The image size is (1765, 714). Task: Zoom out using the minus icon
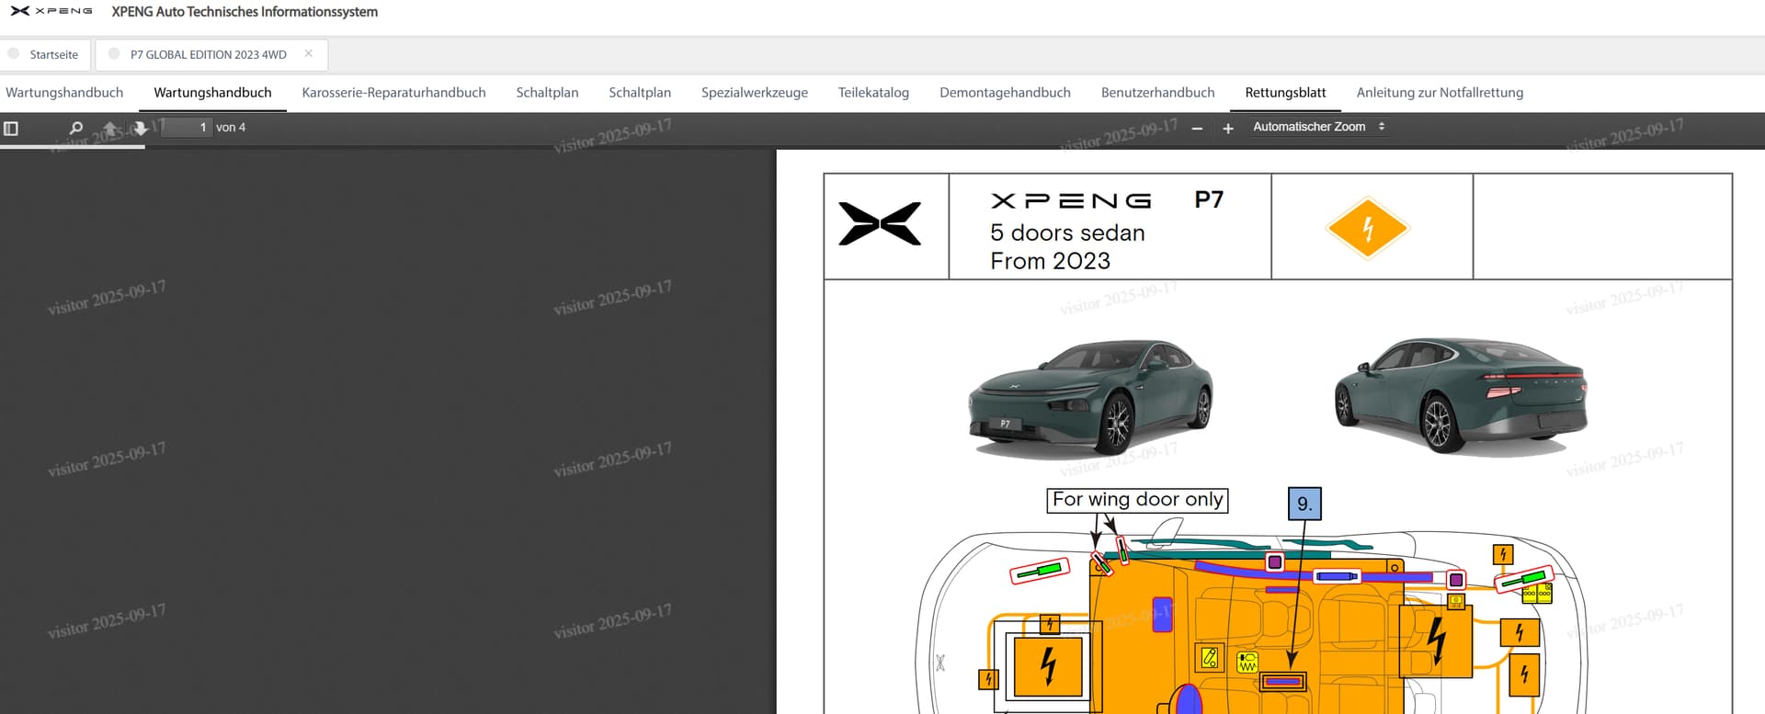click(1197, 129)
